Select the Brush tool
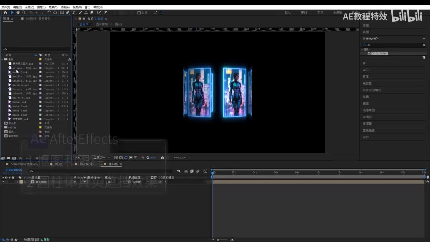Viewport: 430px width, 242px height. (x=81, y=12)
